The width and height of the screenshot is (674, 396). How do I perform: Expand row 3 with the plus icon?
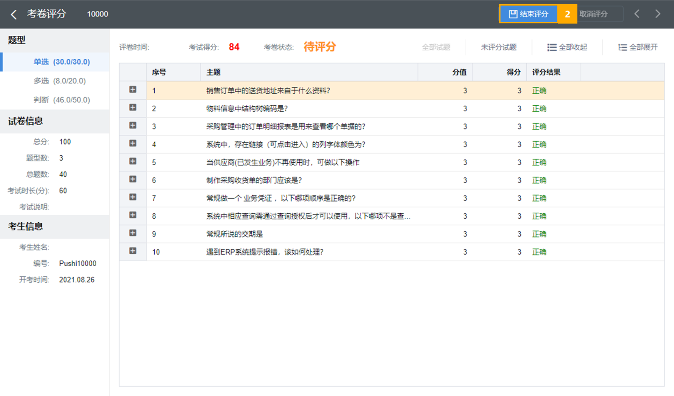pyautogui.click(x=133, y=125)
